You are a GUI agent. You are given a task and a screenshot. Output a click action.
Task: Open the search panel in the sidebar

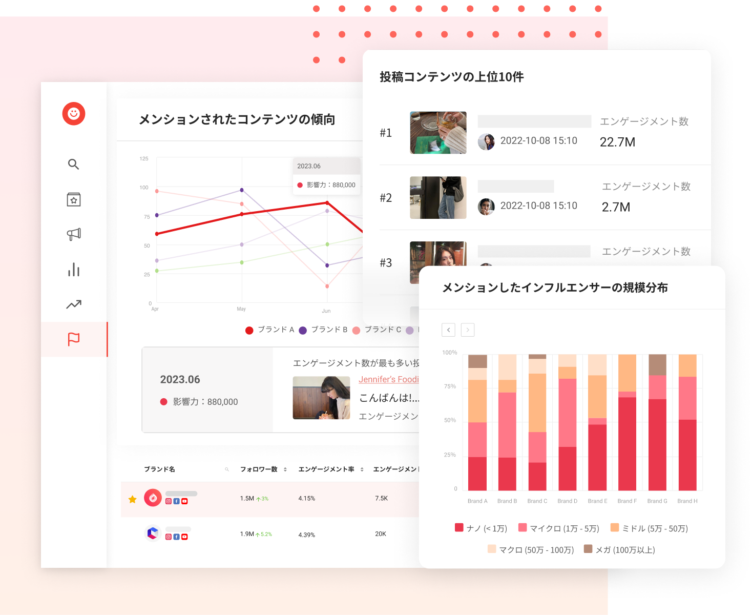(74, 165)
